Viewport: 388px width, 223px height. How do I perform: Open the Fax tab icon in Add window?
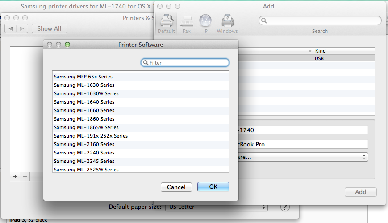[187, 21]
